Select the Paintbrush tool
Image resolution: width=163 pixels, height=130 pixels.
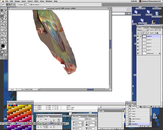point(5,22)
